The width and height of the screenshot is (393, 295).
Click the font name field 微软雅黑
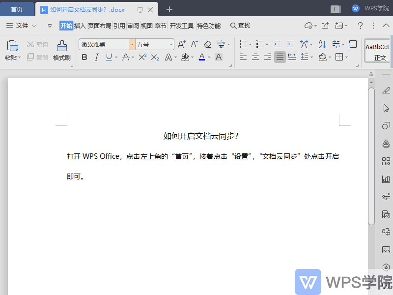[104, 44]
